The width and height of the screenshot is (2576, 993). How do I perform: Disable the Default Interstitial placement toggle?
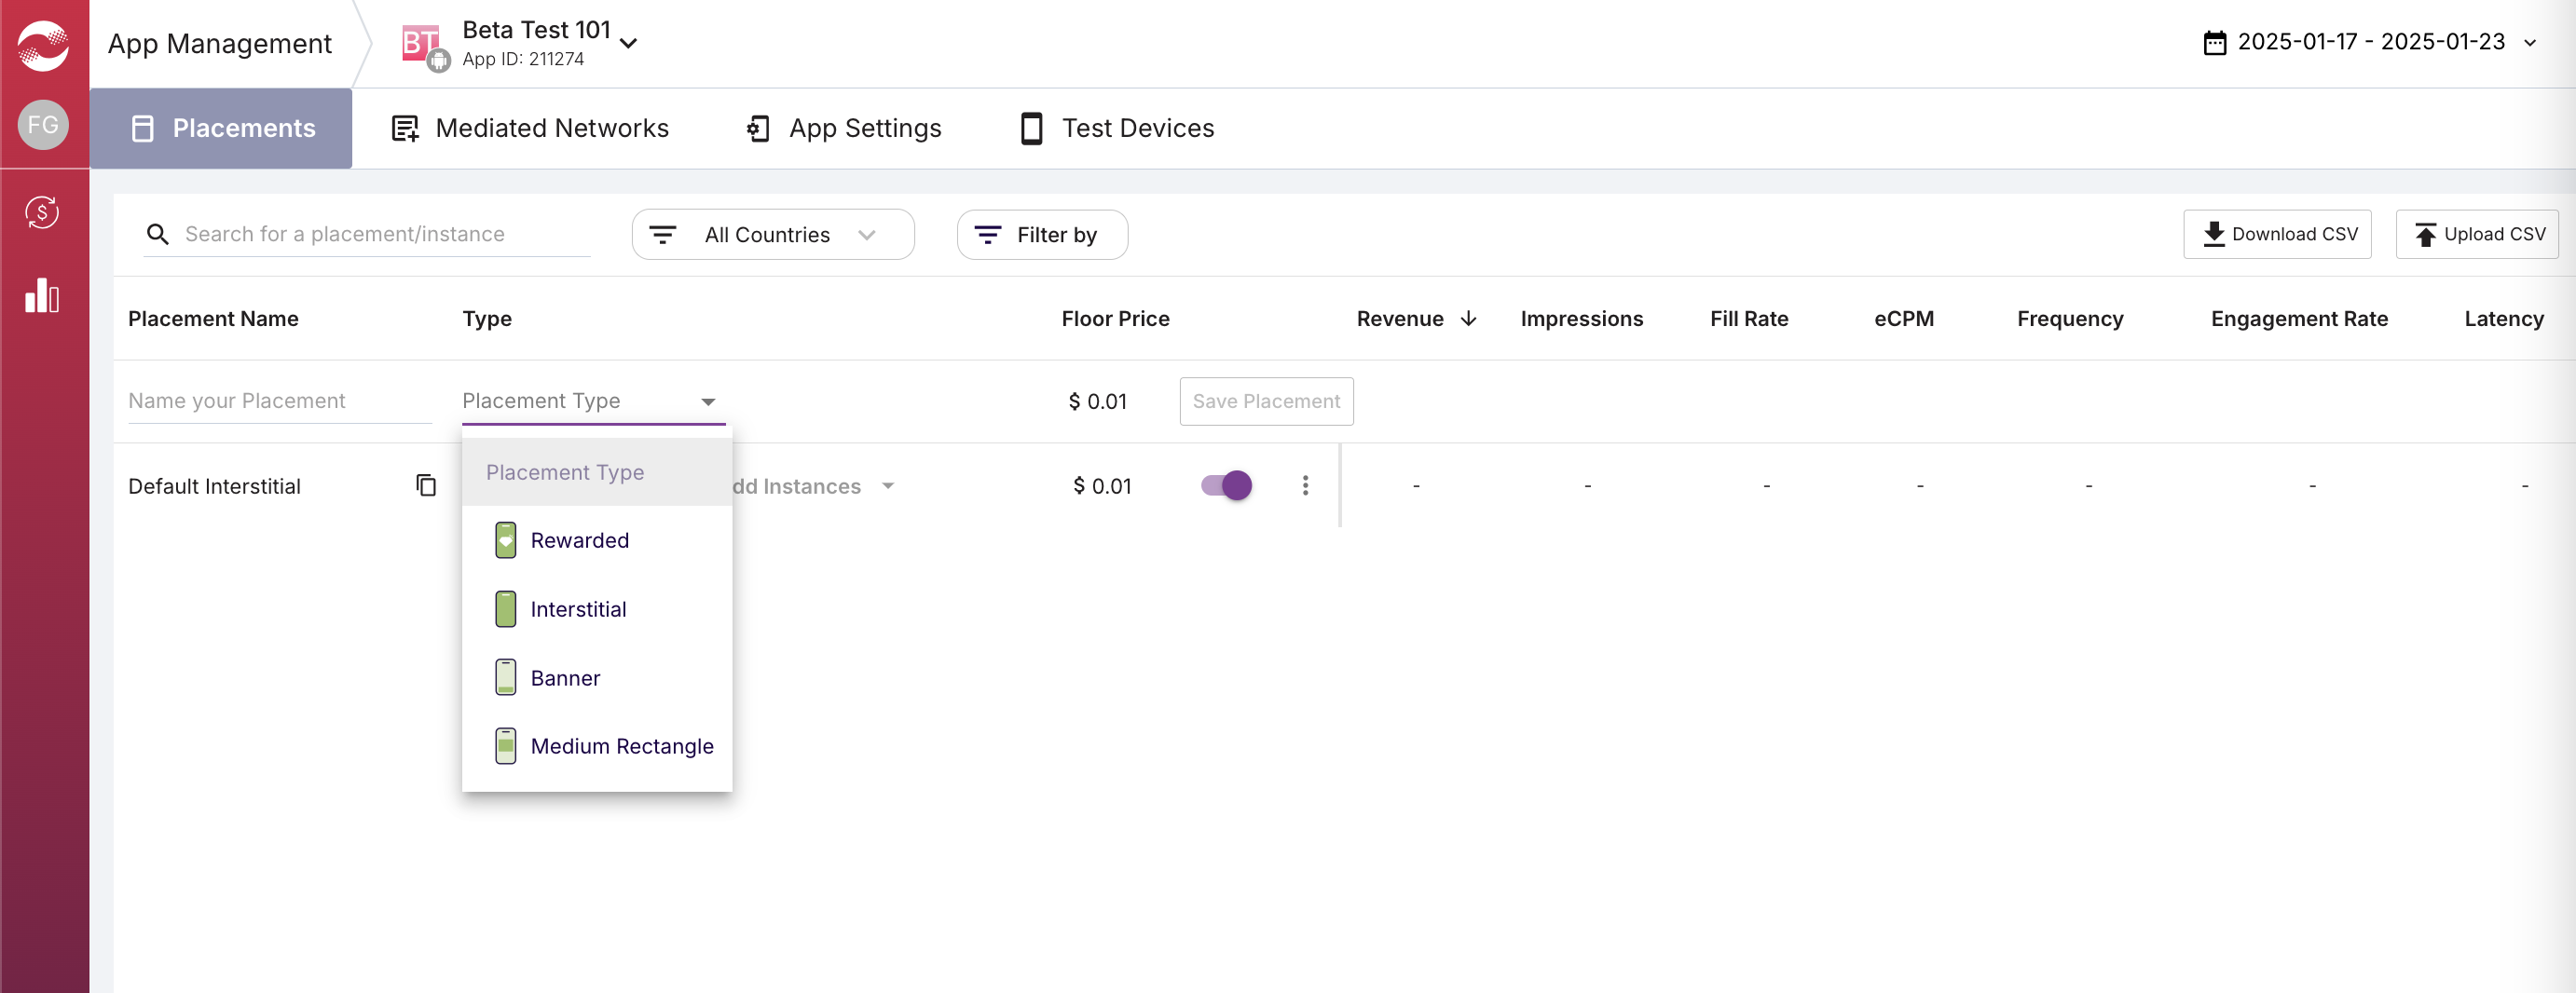coord(1226,485)
